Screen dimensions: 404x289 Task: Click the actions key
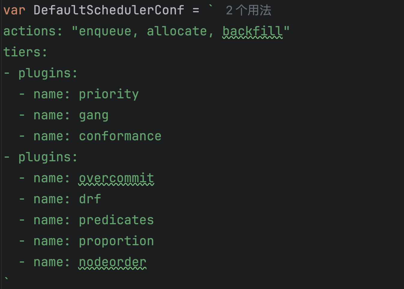(29, 31)
